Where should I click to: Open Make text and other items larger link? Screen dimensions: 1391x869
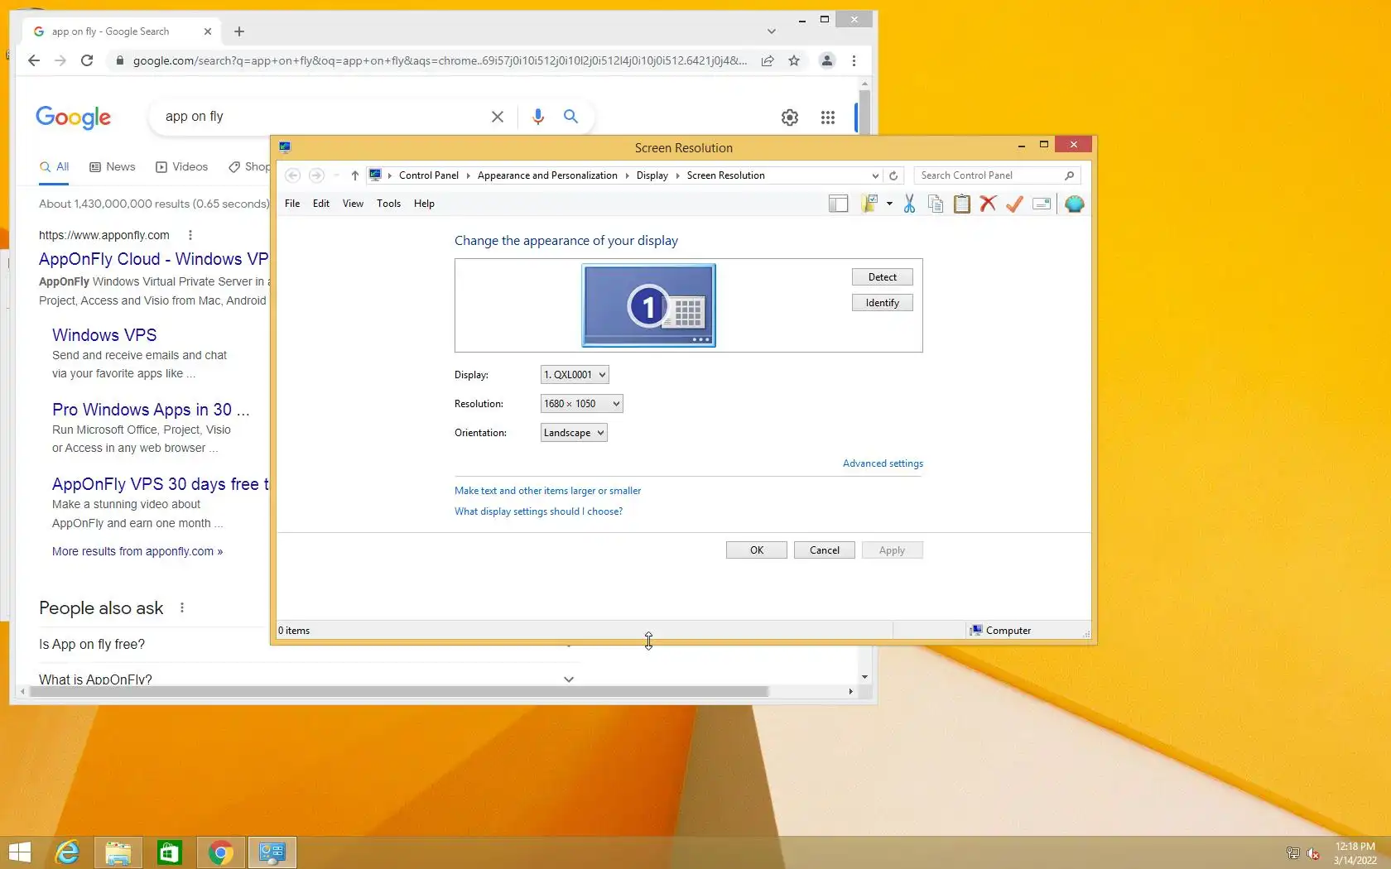click(x=547, y=491)
